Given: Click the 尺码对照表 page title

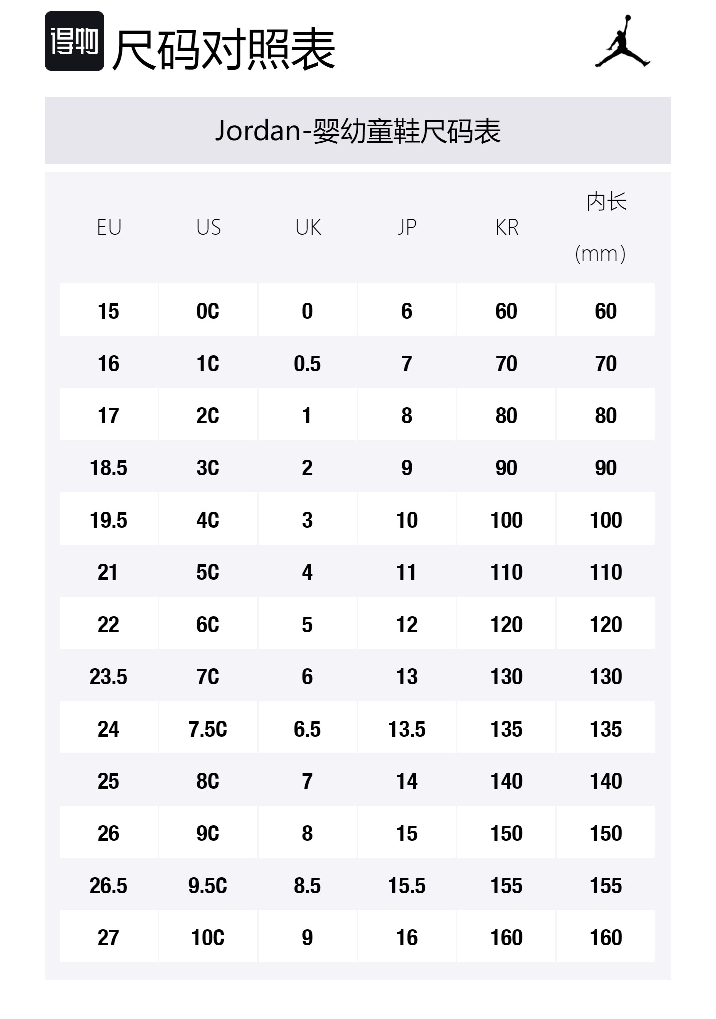Looking at the screenshot, I should (223, 49).
